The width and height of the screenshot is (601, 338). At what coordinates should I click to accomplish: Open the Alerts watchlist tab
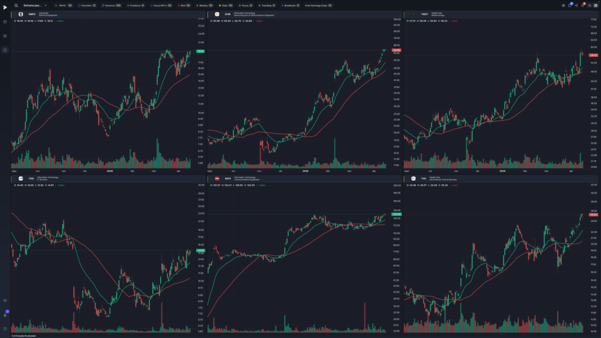63,5
